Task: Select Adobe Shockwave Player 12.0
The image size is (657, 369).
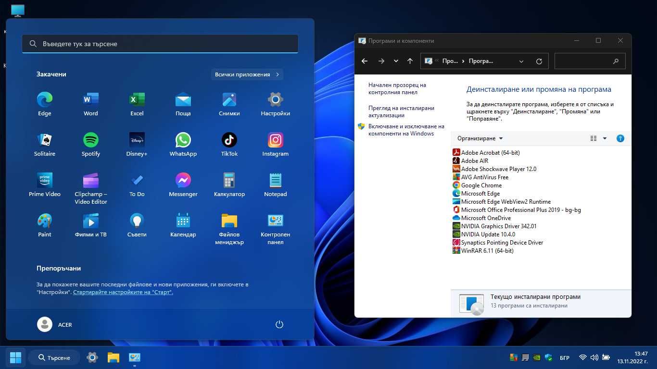Action: click(494, 169)
